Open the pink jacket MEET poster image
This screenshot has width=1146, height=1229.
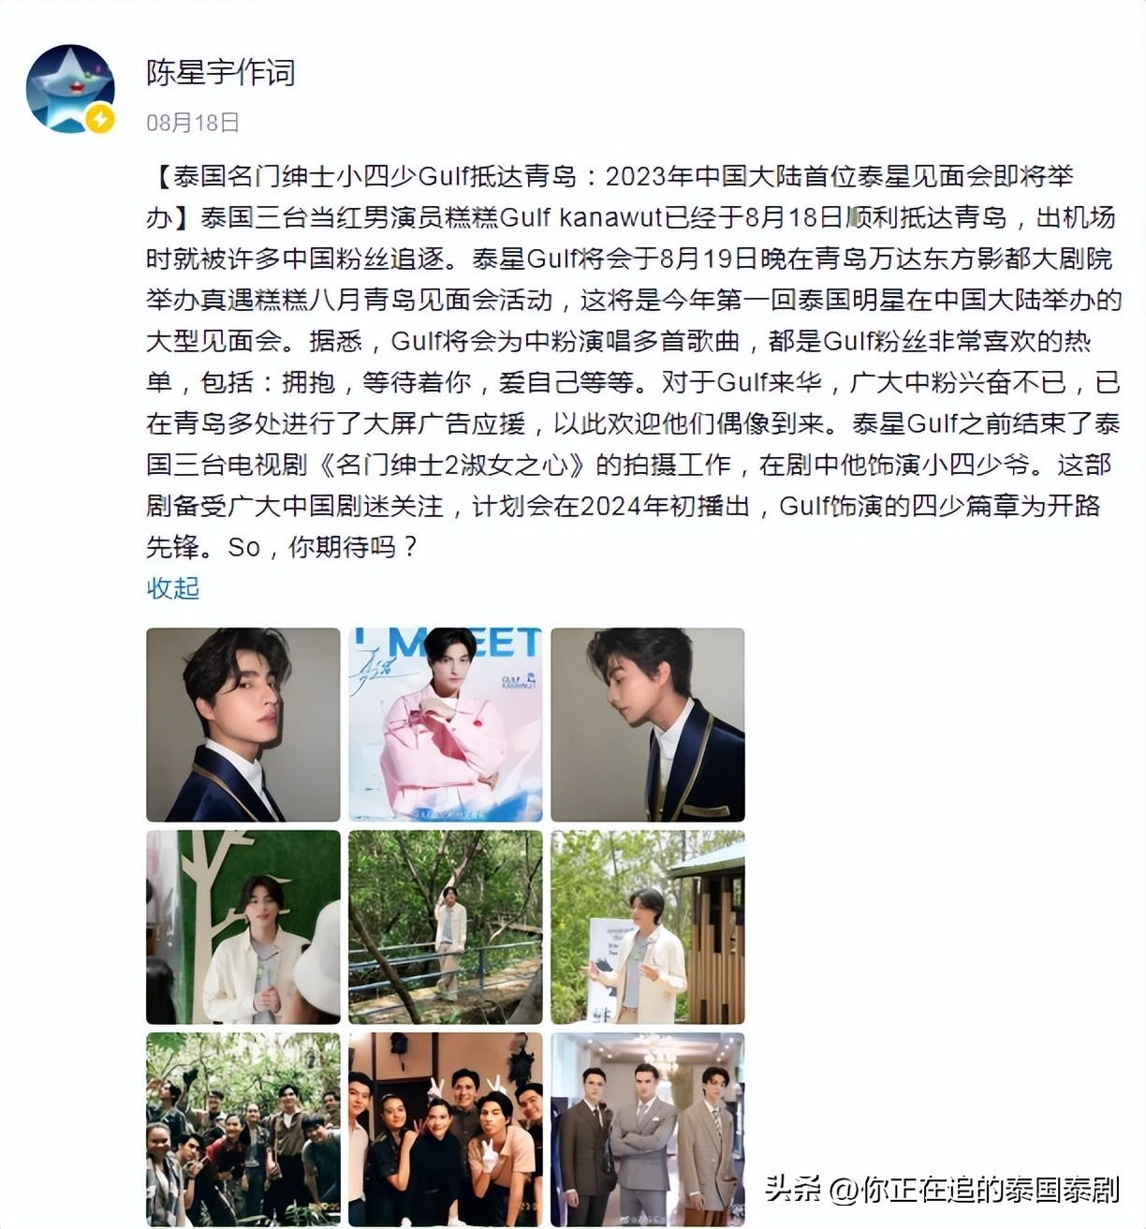point(446,725)
